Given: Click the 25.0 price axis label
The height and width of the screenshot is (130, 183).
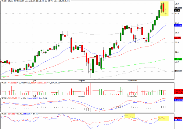Looking at the screenshot, I should tap(177, 13).
